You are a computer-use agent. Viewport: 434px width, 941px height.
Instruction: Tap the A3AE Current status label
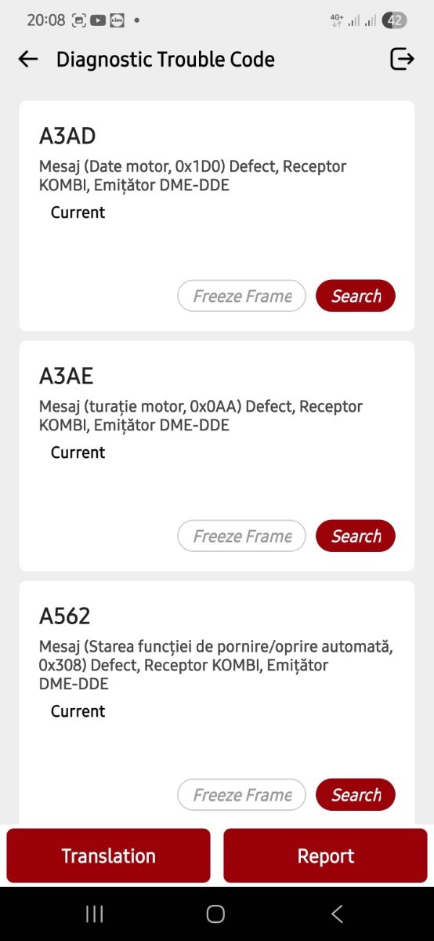pos(78,452)
